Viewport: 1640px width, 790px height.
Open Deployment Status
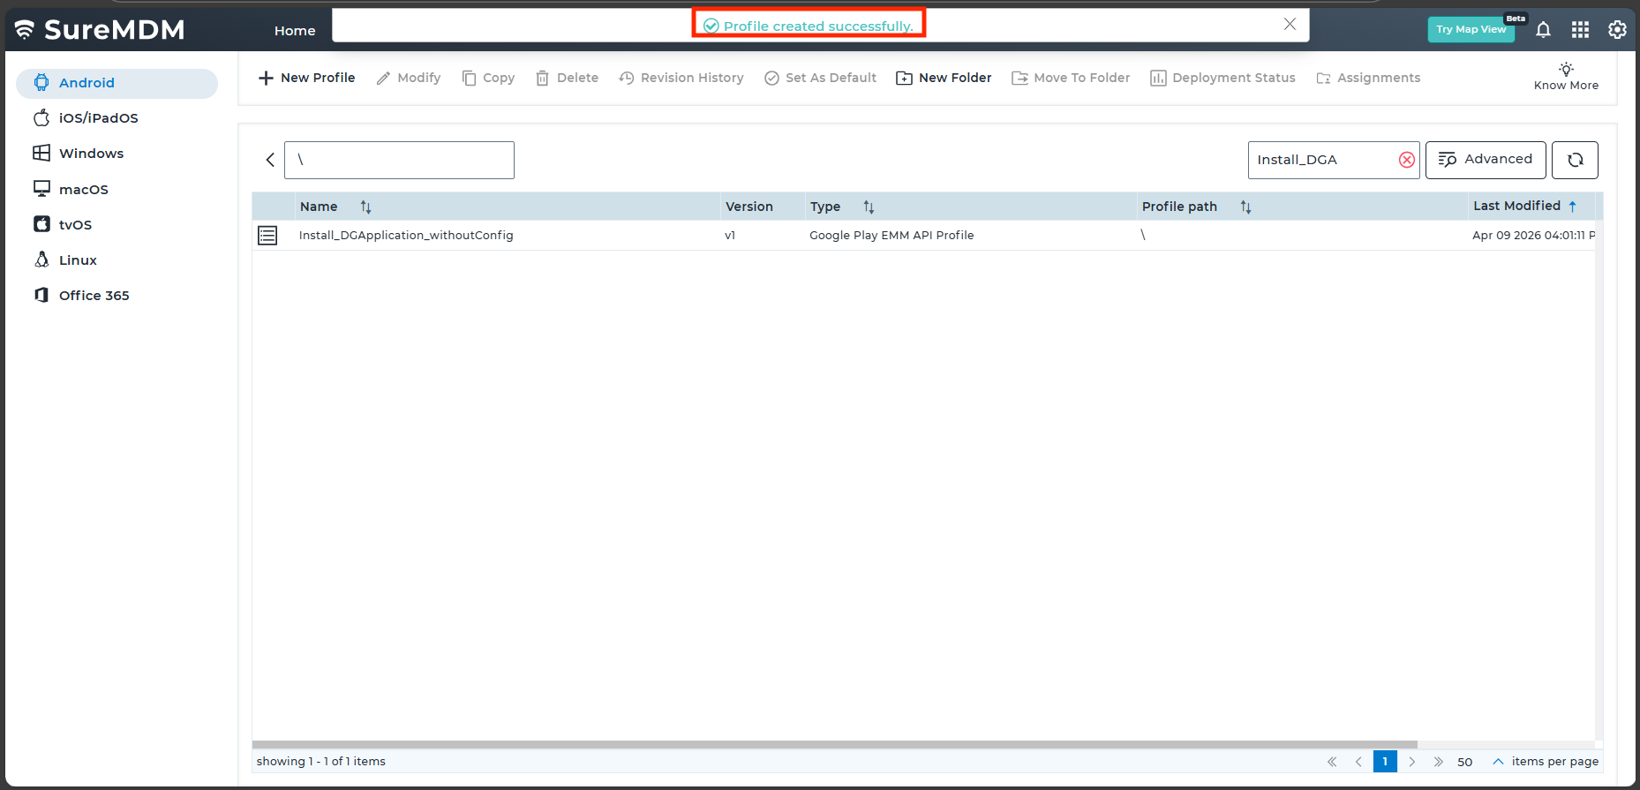click(x=1222, y=78)
